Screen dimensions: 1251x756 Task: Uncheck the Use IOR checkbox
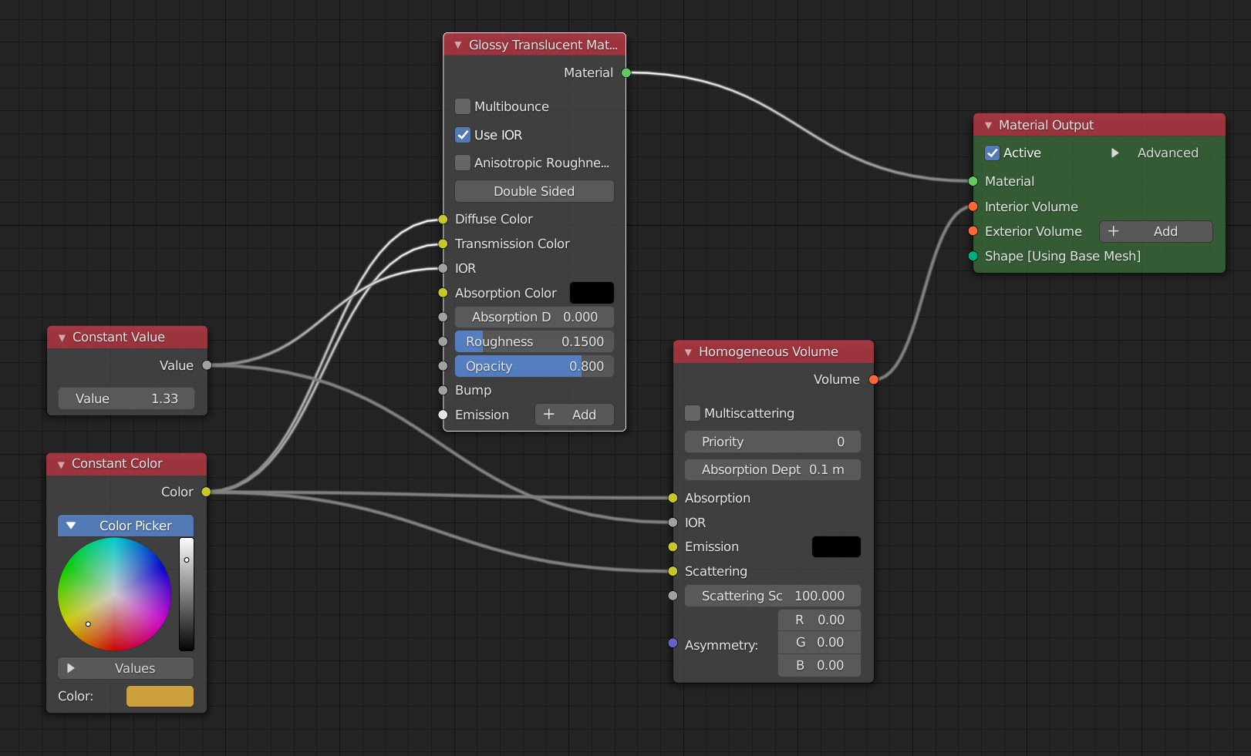[463, 135]
